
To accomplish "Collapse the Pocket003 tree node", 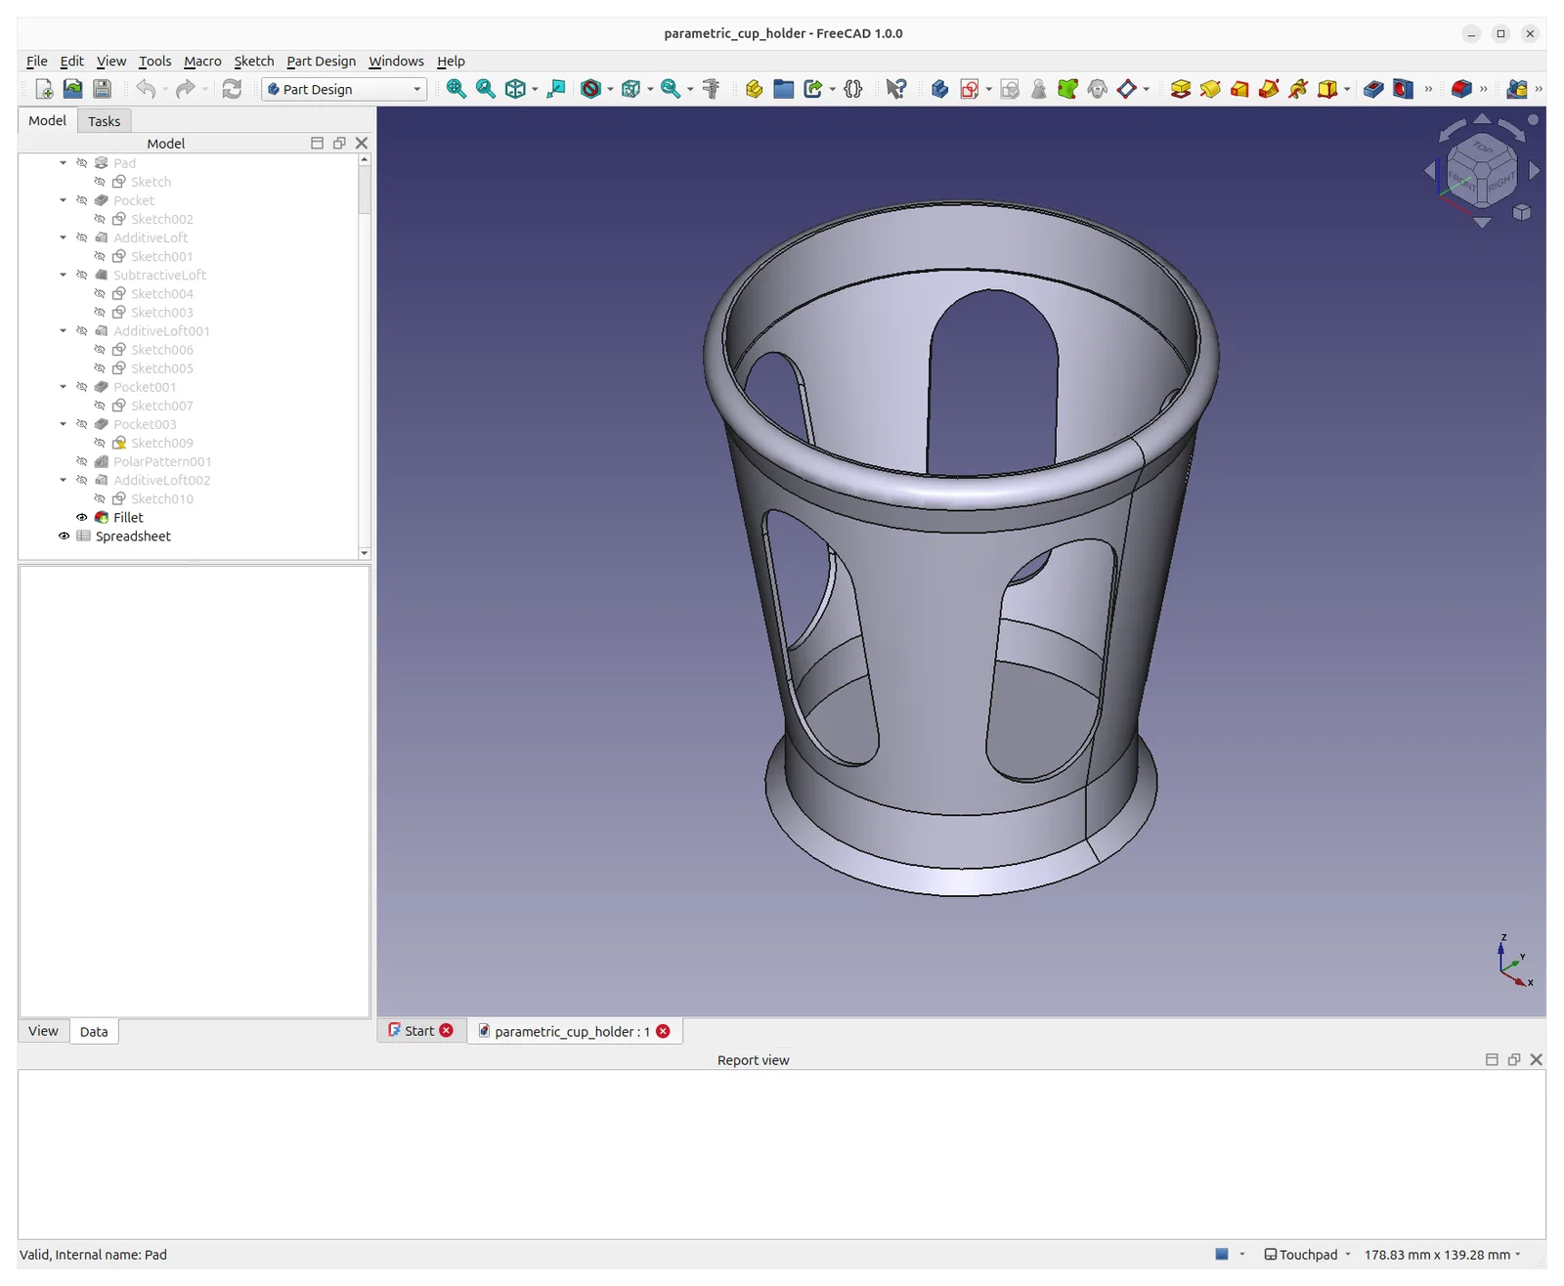I will coord(64,424).
